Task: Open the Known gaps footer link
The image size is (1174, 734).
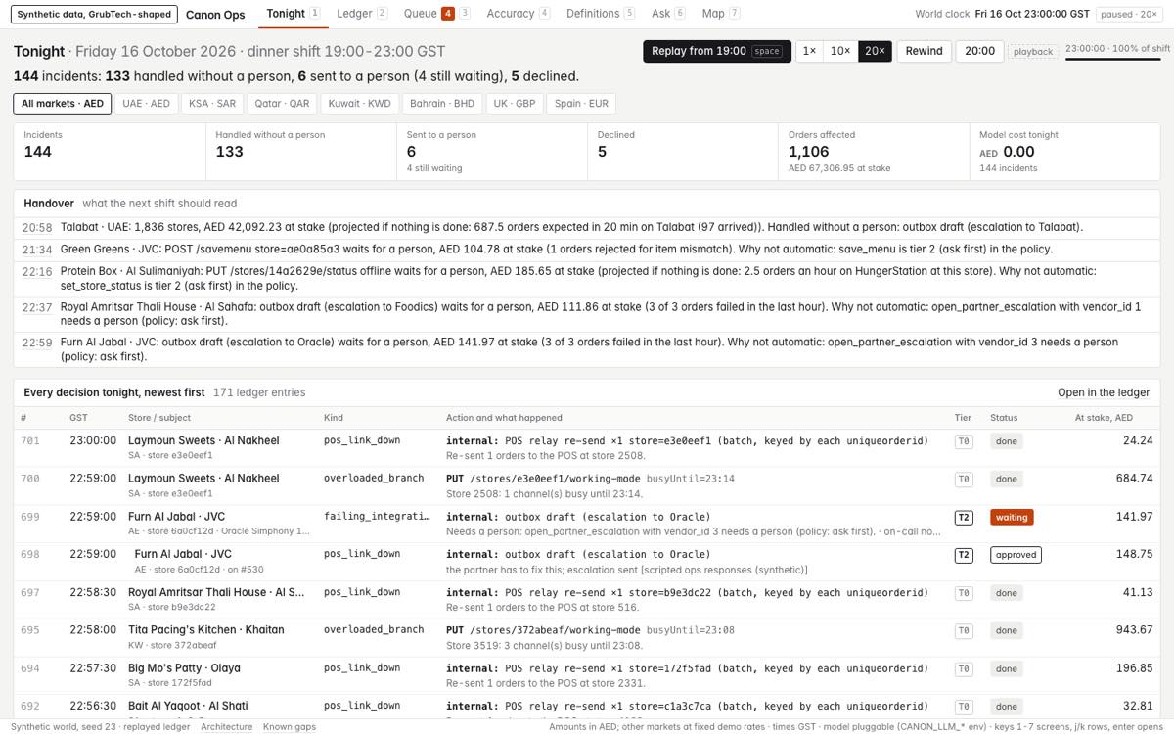Action: tap(290, 727)
